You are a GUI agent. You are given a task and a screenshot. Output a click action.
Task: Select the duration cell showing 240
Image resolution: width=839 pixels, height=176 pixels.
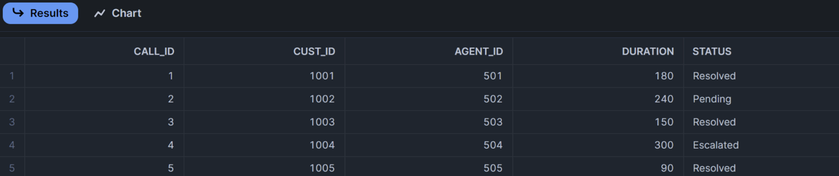[x=664, y=99]
